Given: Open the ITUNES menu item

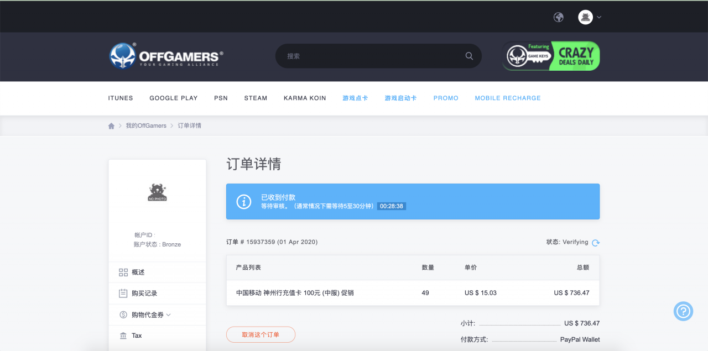Looking at the screenshot, I should (121, 98).
